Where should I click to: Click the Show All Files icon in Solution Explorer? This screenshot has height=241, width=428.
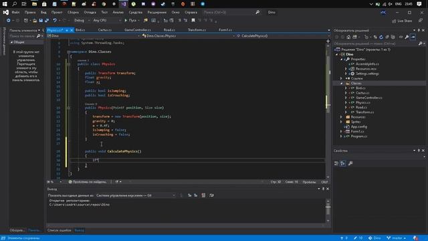tap(393, 37)
